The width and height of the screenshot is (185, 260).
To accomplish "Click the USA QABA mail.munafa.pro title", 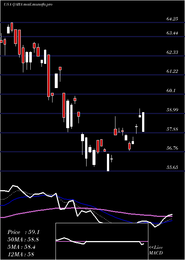I will click(x=28, y=4).
